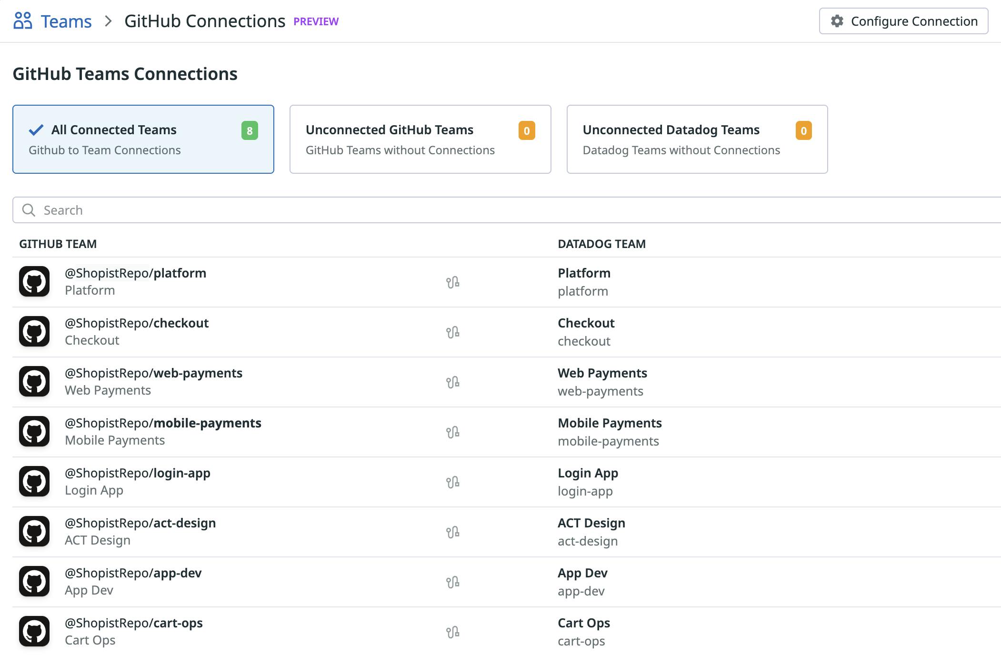This screenshot has height=655, width=1001.
Task: Click the GitHub icon beside @ShopistRepo/cart-ops
Action: [35, 631]
